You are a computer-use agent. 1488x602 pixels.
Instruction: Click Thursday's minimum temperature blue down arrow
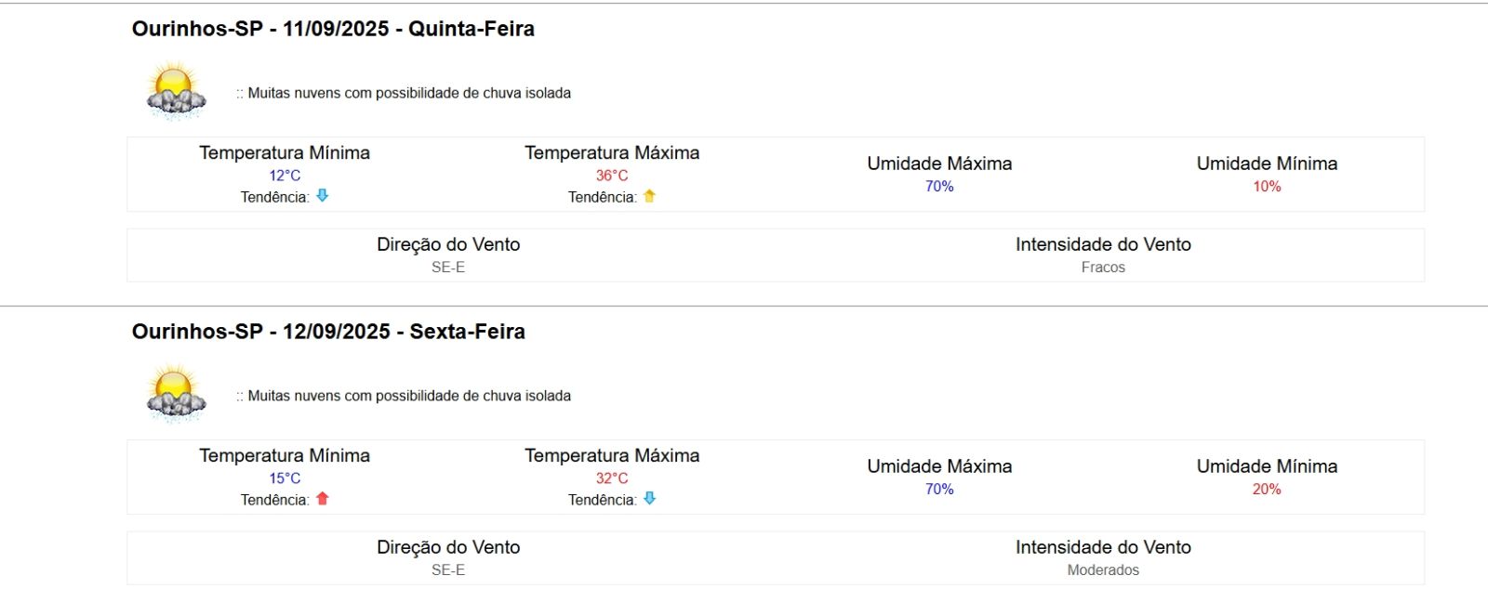(323, 196)
